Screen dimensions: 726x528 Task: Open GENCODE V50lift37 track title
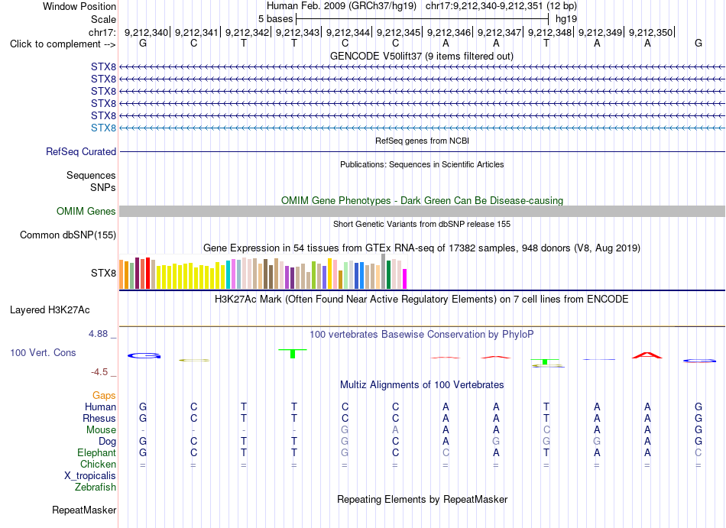pyautogui.click(x=421, y=56)
